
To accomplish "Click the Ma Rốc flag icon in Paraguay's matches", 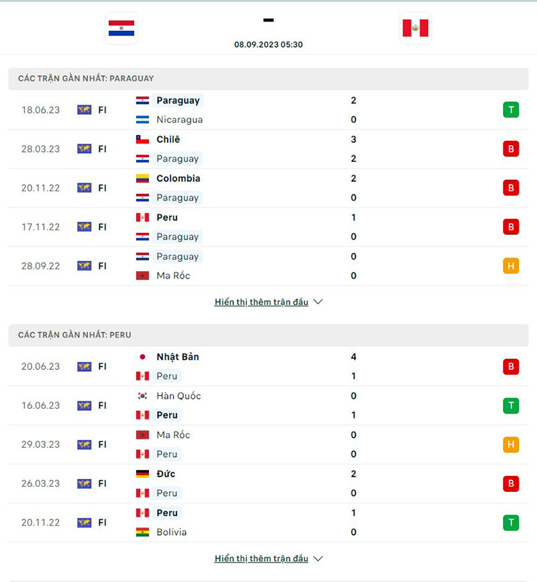I will 142,275.
